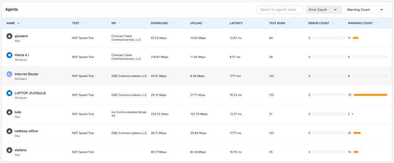Click inside the agent name search field
This screenshot has height=163, width=394.
[x=281, y=10]
